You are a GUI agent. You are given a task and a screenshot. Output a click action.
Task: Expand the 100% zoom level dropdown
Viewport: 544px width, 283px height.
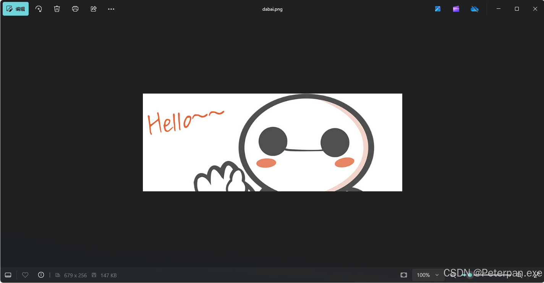coord(428,275)
